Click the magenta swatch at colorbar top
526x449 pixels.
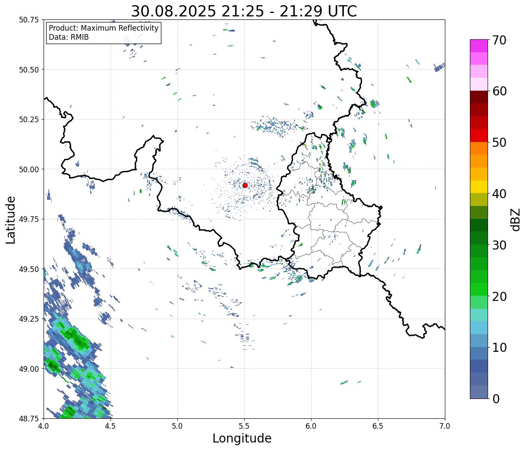pos(479,46)
